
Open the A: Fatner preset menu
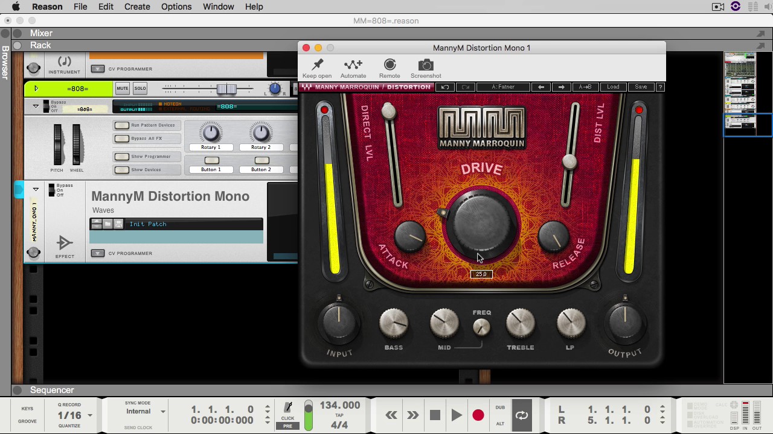(503, 87)
